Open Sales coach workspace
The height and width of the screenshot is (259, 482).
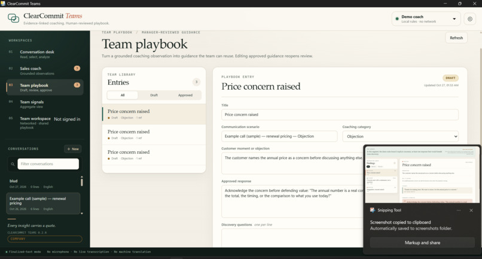coord(45,71)
